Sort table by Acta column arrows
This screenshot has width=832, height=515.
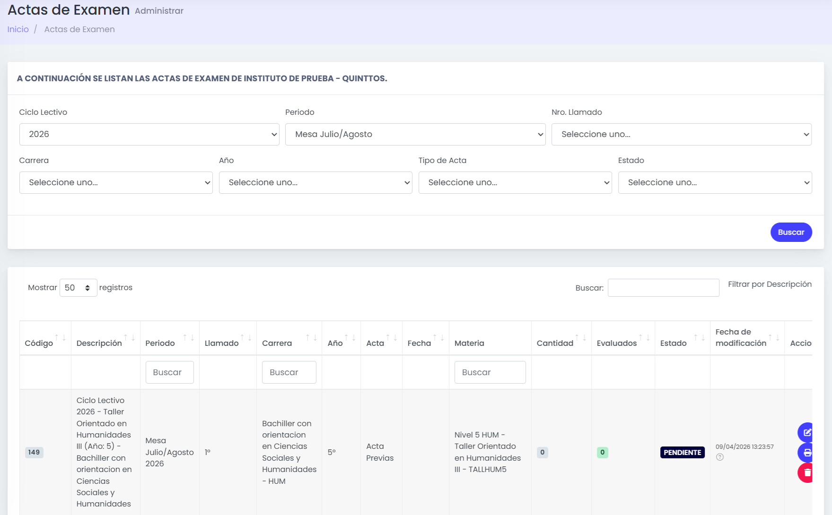(392, 337)
